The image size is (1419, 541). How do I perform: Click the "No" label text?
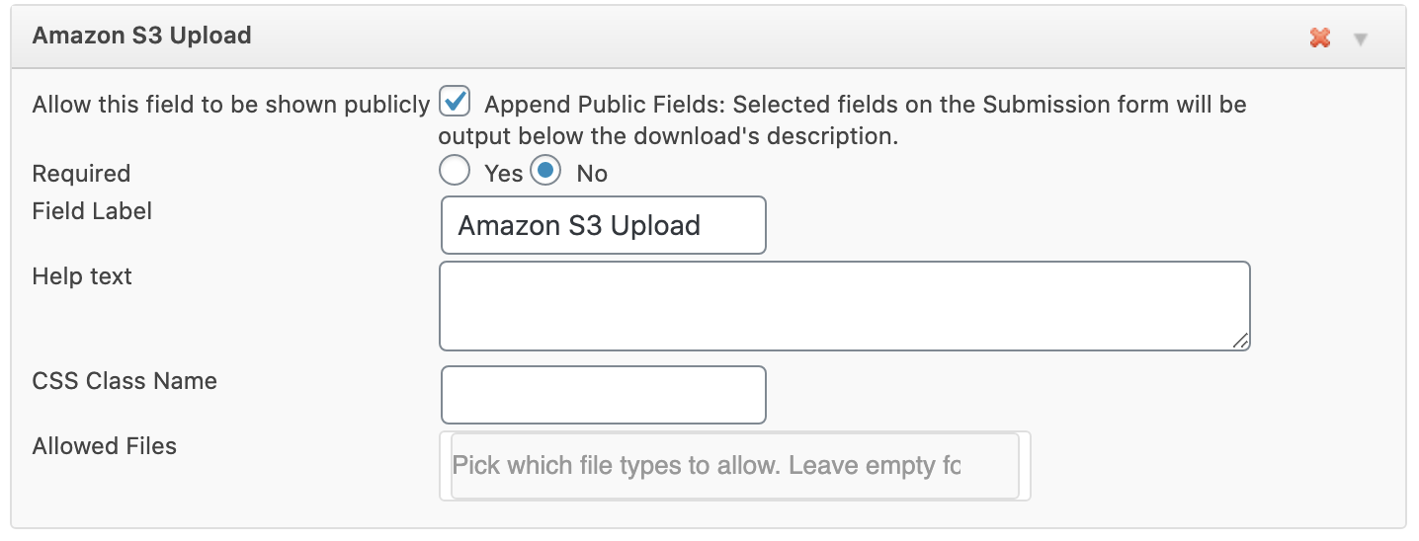point(592,174)
